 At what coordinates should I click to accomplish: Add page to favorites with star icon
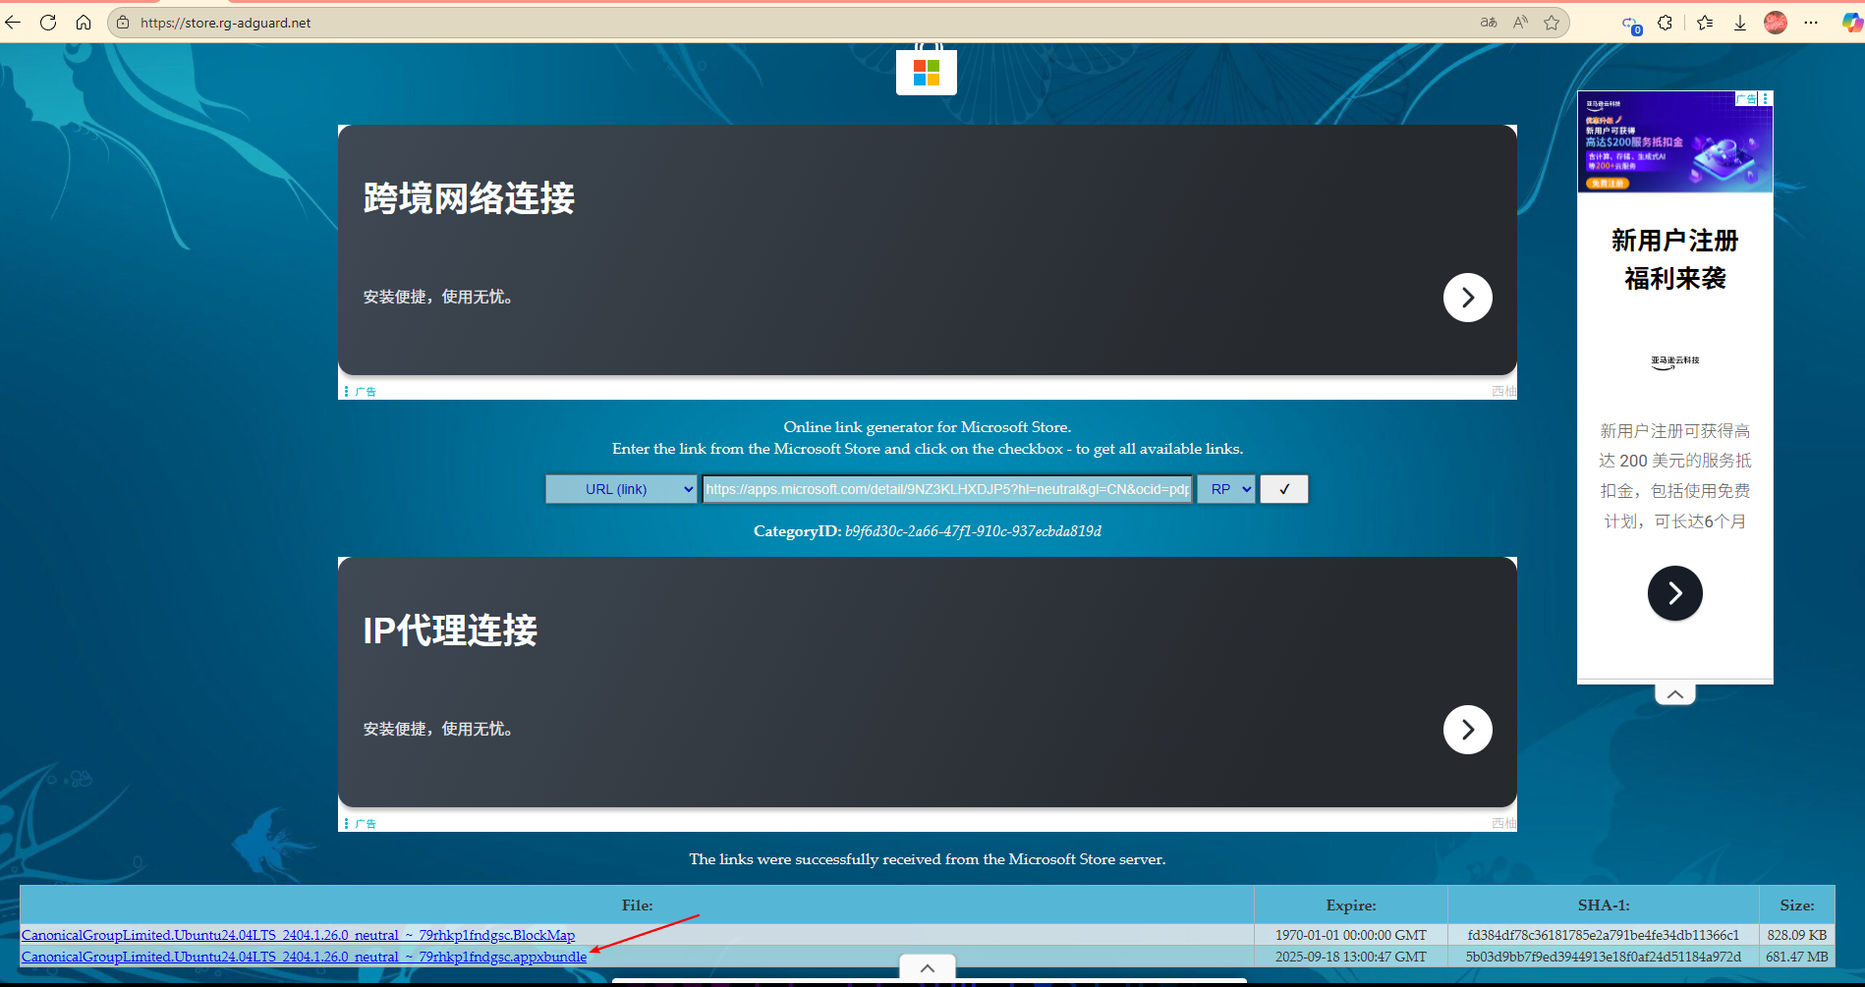click(x=1552, y=23)
